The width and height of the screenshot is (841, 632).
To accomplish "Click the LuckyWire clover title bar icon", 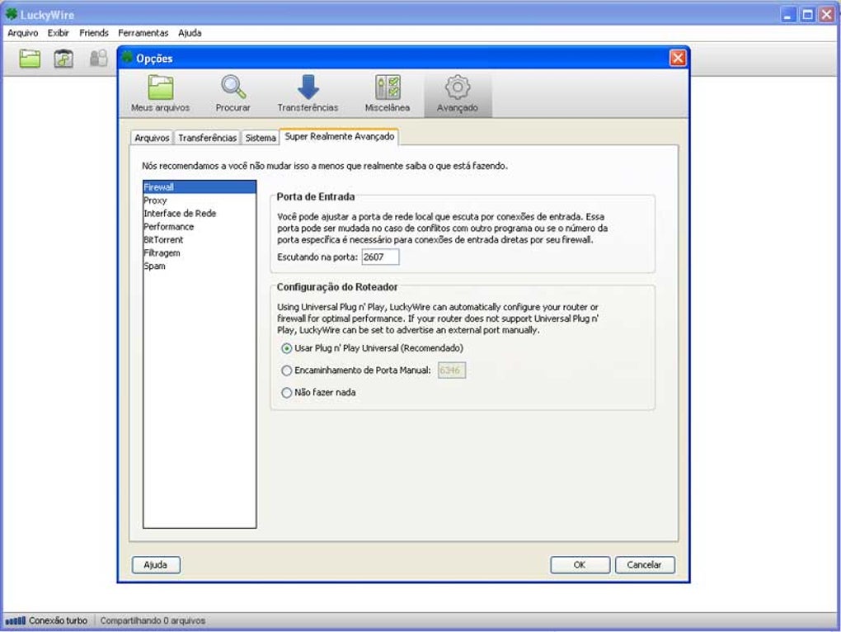I will click(x=12, y=14).
